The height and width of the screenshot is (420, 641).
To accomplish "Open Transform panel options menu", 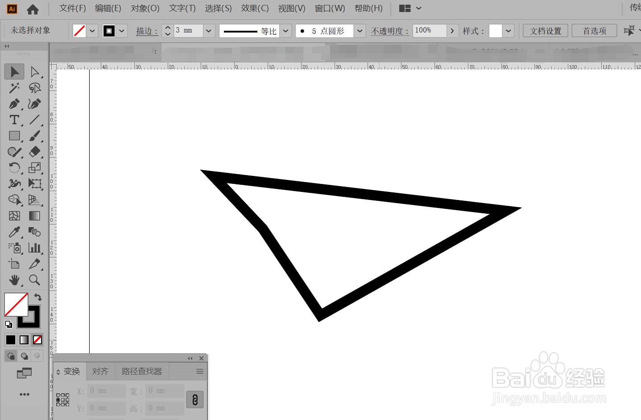I will tap(200, 371).
